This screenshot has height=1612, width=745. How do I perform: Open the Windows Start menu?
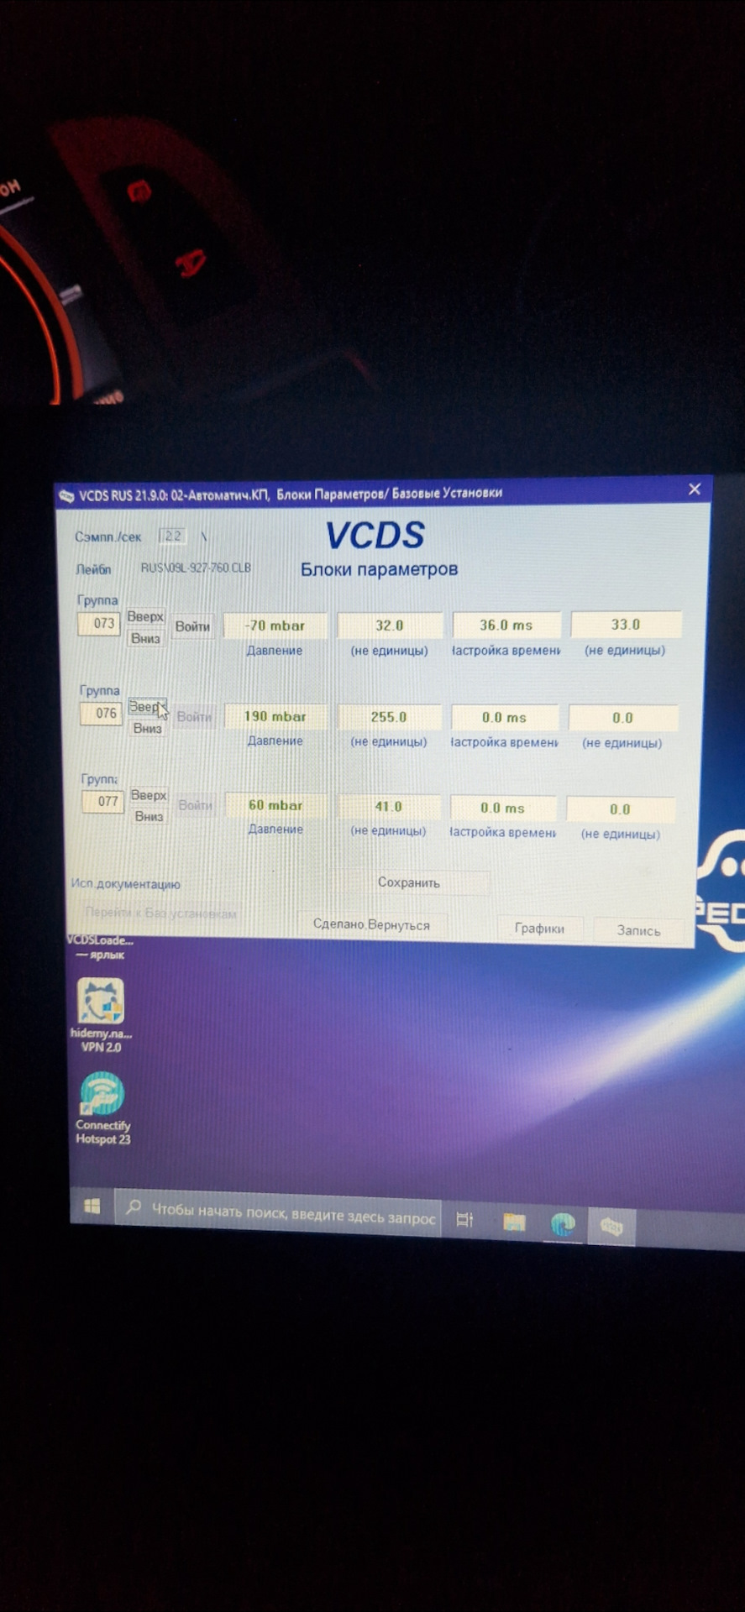[x=92, y=1206]
